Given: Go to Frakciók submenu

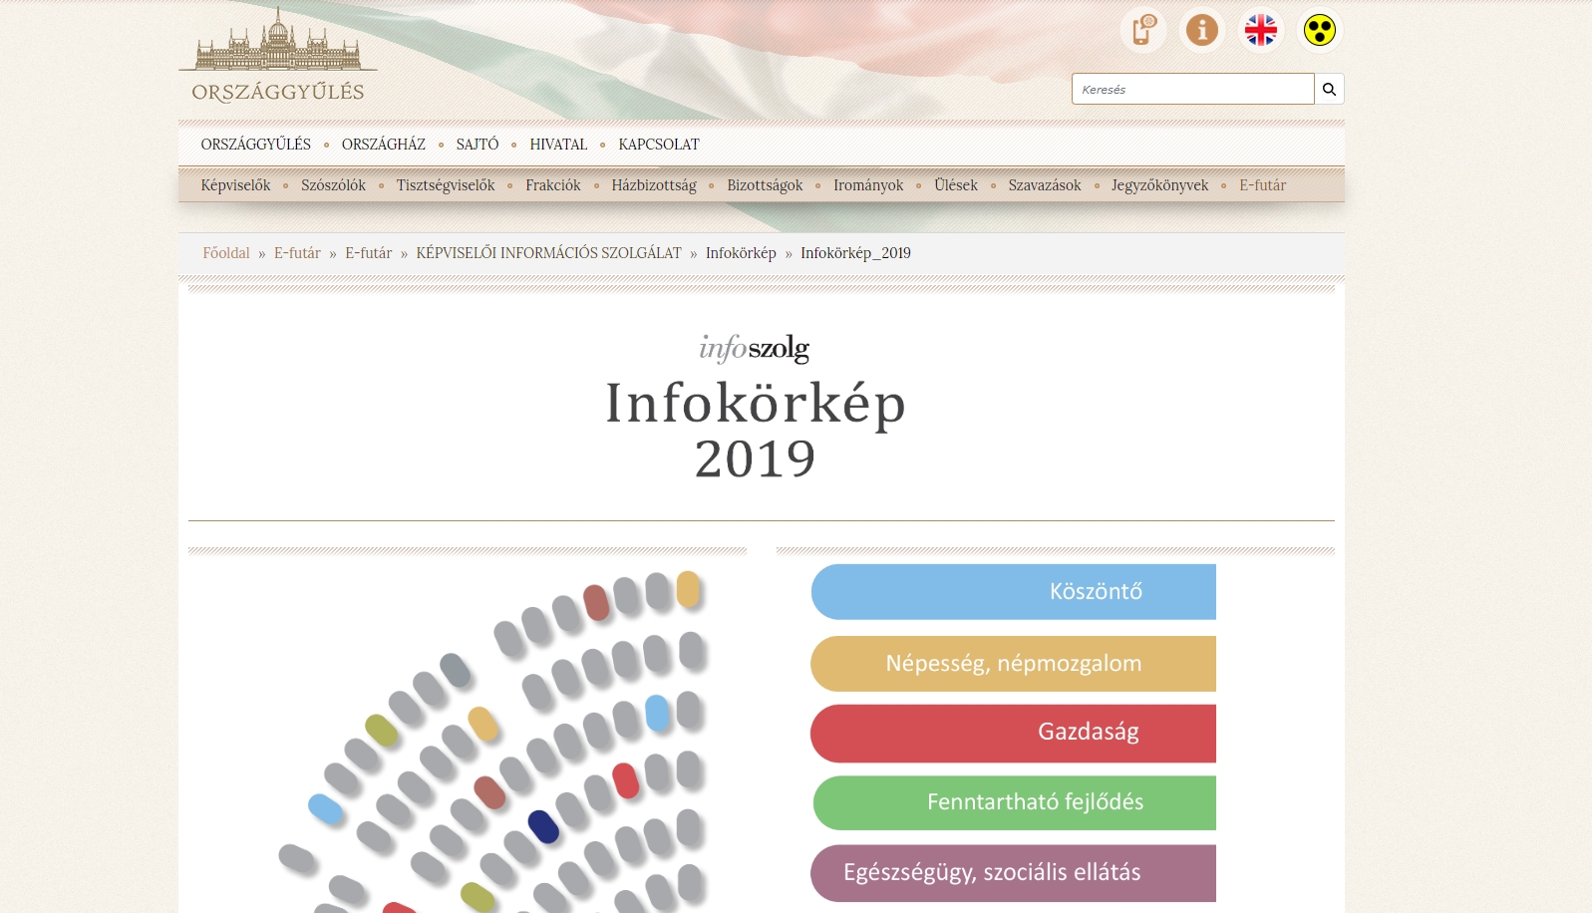Looking at the screenshot, I should click(553, 185).
